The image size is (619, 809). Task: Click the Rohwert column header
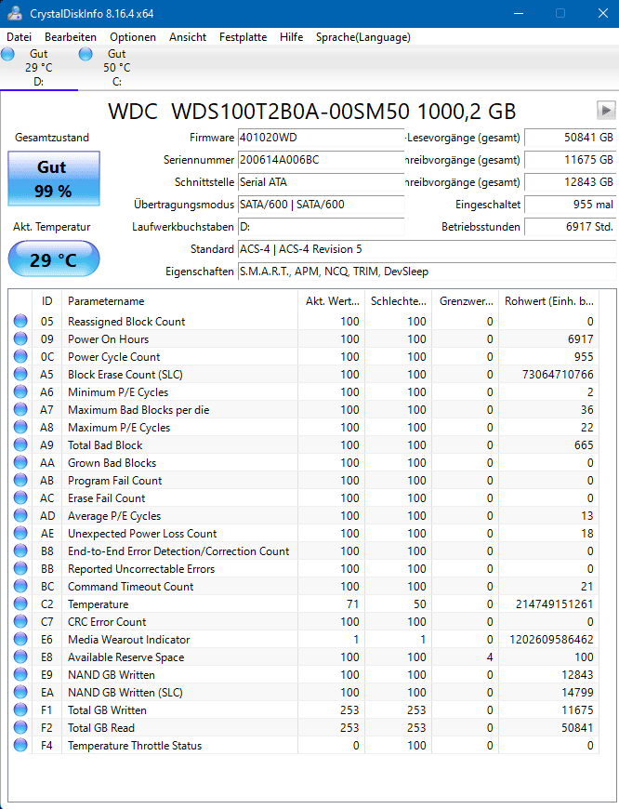pyautogui.click(x=549, y=301)
